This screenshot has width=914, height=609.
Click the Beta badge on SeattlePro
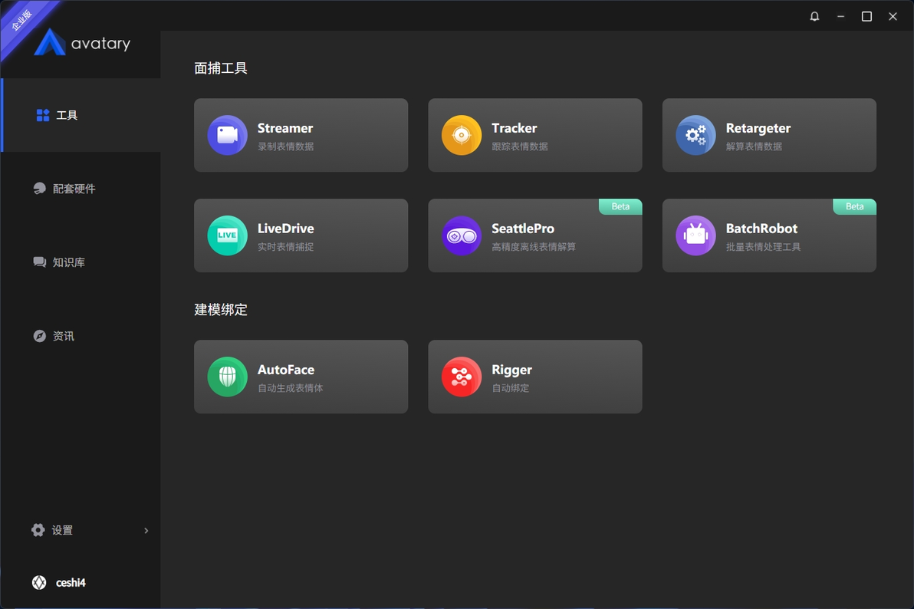click(x=620, y=206)
